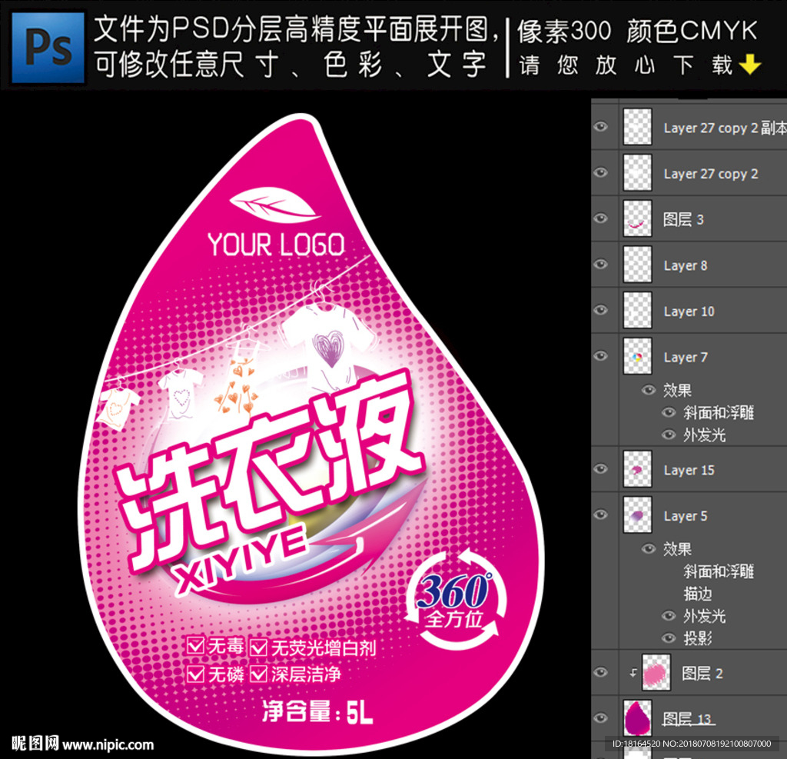787x759 pixels.
Task: Click the www.nipic.com watermark link
Action: 108,744
